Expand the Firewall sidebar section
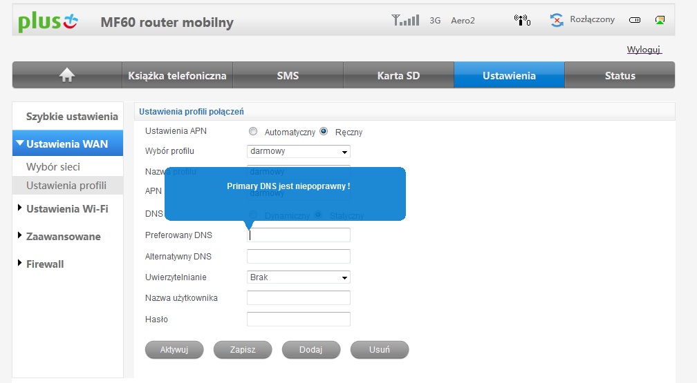697x383 pixels. coord(44,264)
